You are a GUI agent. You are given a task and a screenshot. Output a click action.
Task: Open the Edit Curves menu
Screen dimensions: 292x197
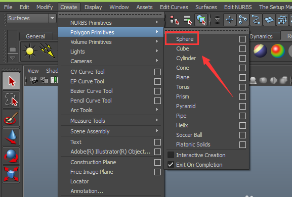tap(174, 7)
